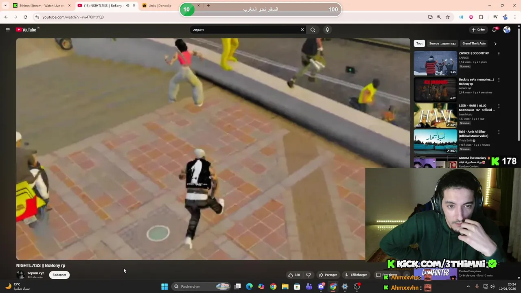The image size is (521, 293).
Task: Open zepam xyz channel avatar
Action: 20,275
